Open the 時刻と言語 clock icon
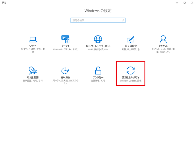 (x=33, y=70)
